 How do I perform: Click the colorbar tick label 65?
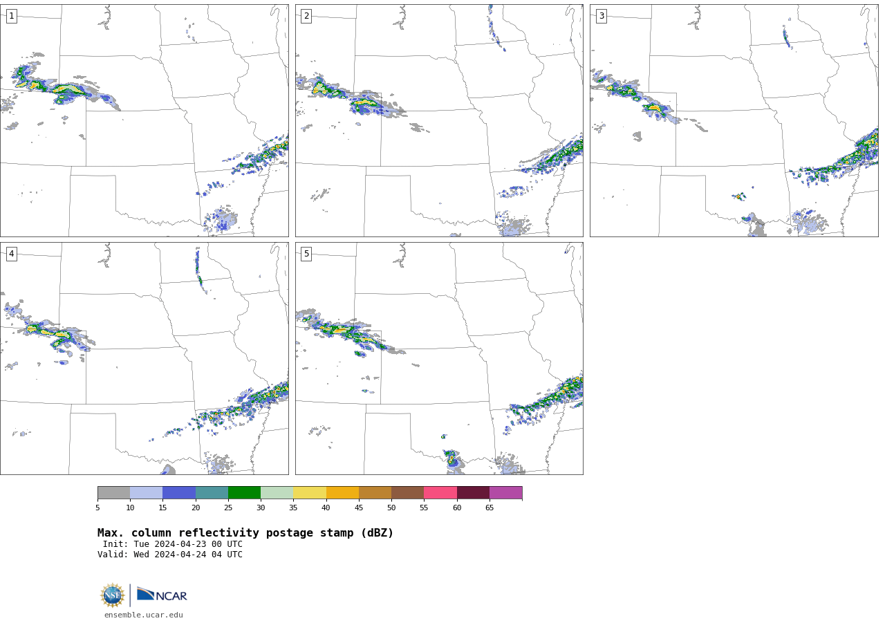point(490,508)
